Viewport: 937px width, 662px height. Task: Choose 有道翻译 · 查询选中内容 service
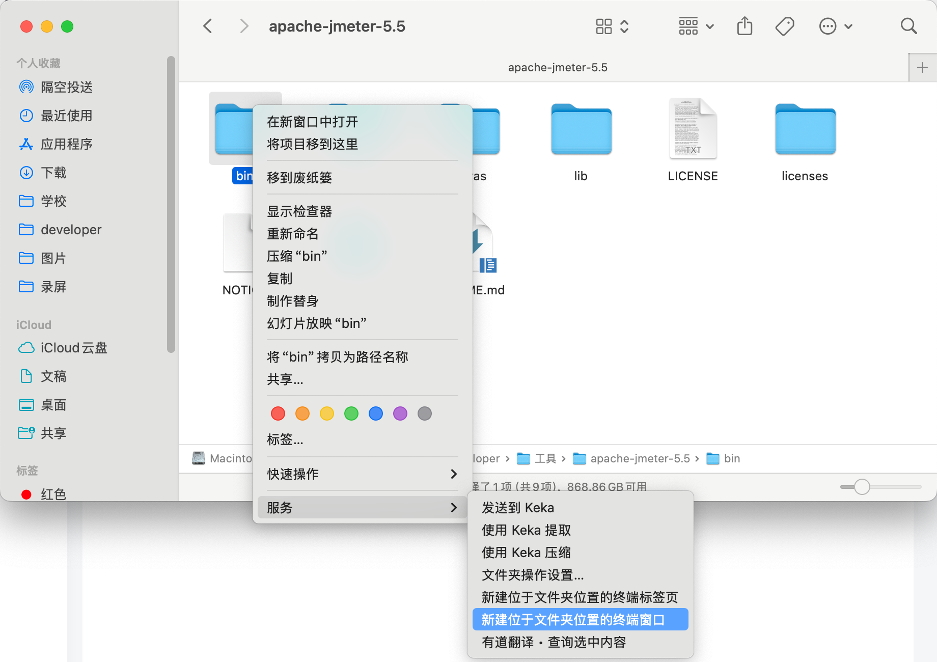coord(581,642)
